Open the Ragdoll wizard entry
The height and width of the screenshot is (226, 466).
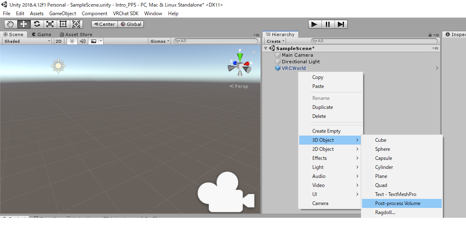click(402, 212)
